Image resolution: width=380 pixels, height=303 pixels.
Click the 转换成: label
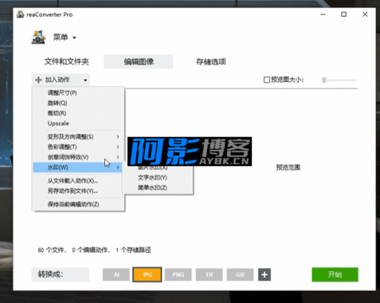tap(51, 274)
